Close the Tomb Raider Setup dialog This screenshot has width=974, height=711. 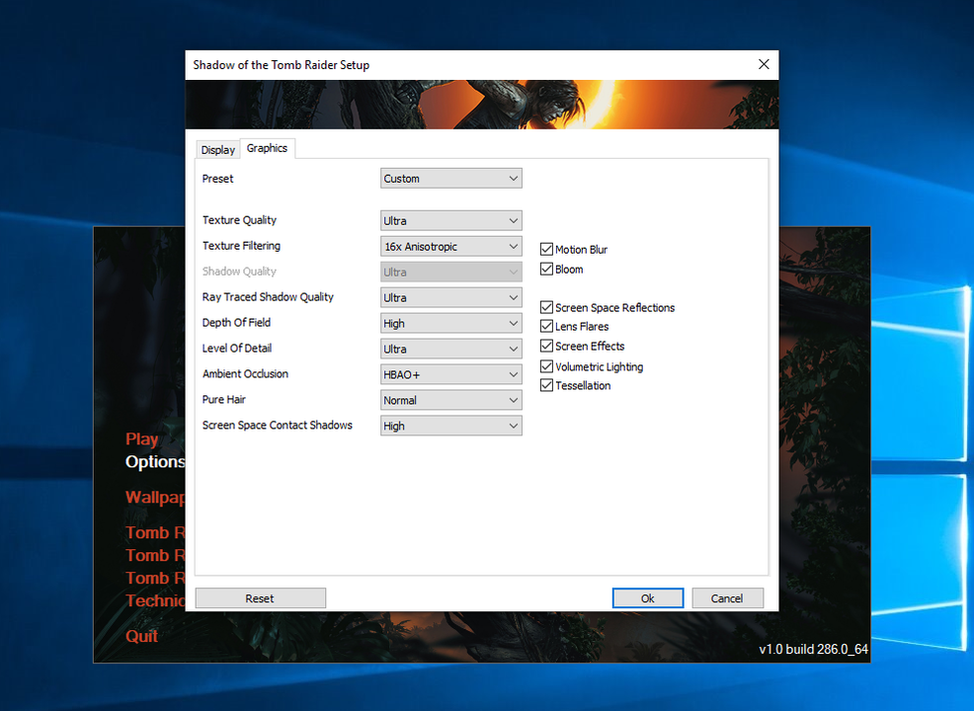tap(764, 64)
